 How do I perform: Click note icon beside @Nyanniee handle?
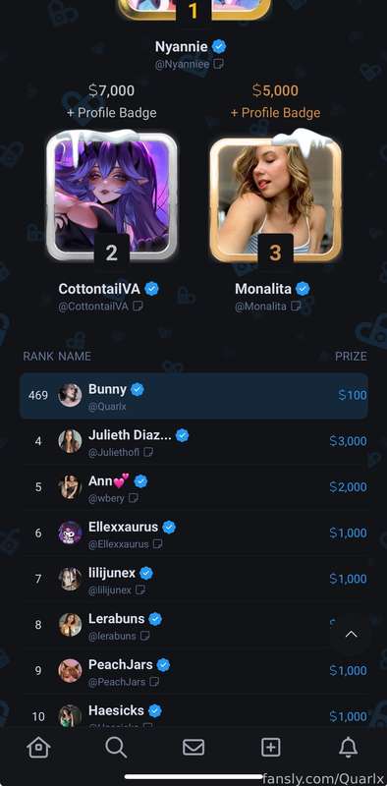pyautogui.click(x=219, y=64)
